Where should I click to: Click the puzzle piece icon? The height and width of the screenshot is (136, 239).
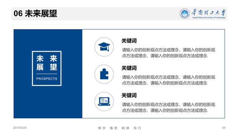click(104, 74)
